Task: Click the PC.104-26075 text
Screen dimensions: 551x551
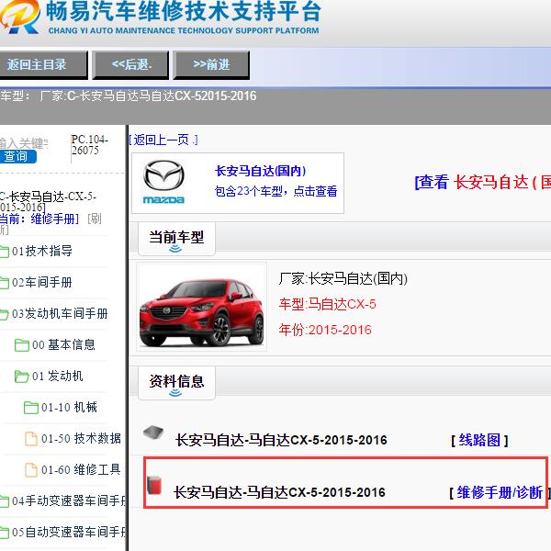Action: [x=90, y=145]
